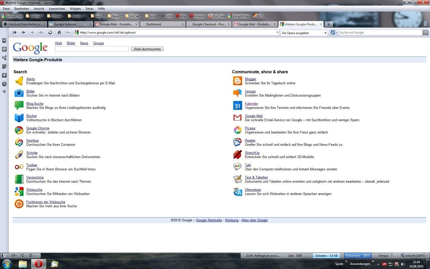Click the Verzeichnis green folder icon
This screenshot has width=430, height=269.
[19, 179]
